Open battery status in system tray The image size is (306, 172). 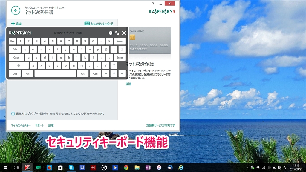click(274, 168)
